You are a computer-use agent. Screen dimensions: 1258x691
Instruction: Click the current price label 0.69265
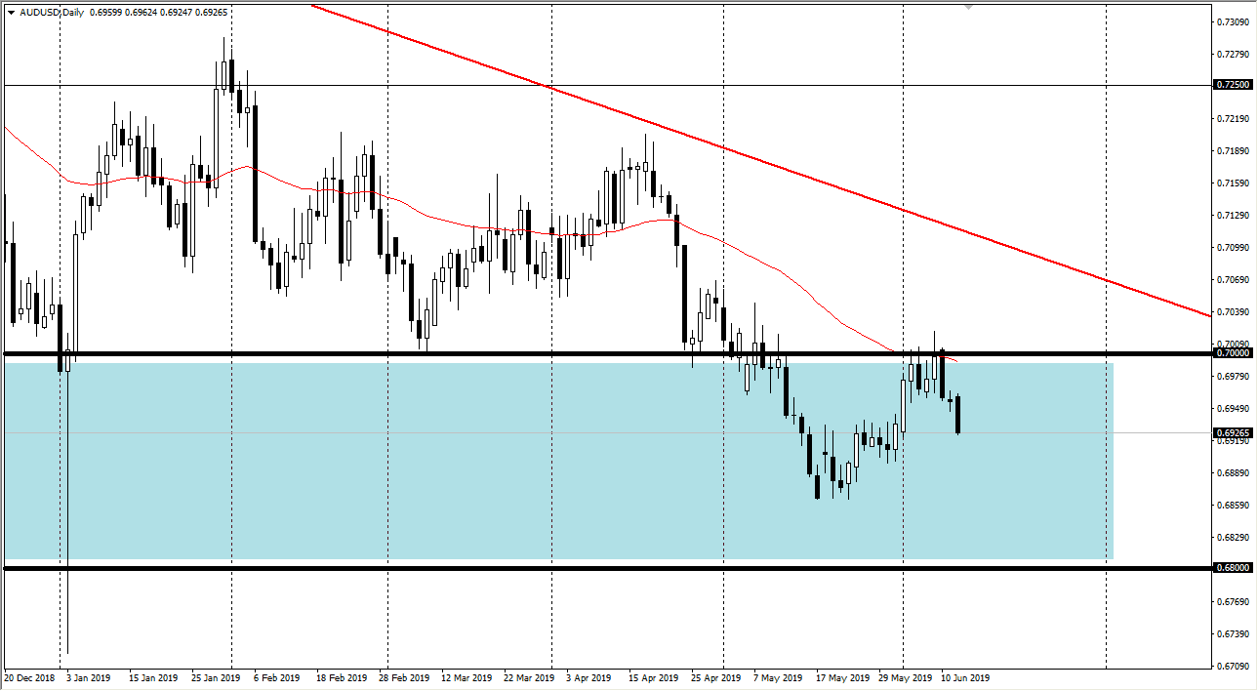pos(1233,432)
